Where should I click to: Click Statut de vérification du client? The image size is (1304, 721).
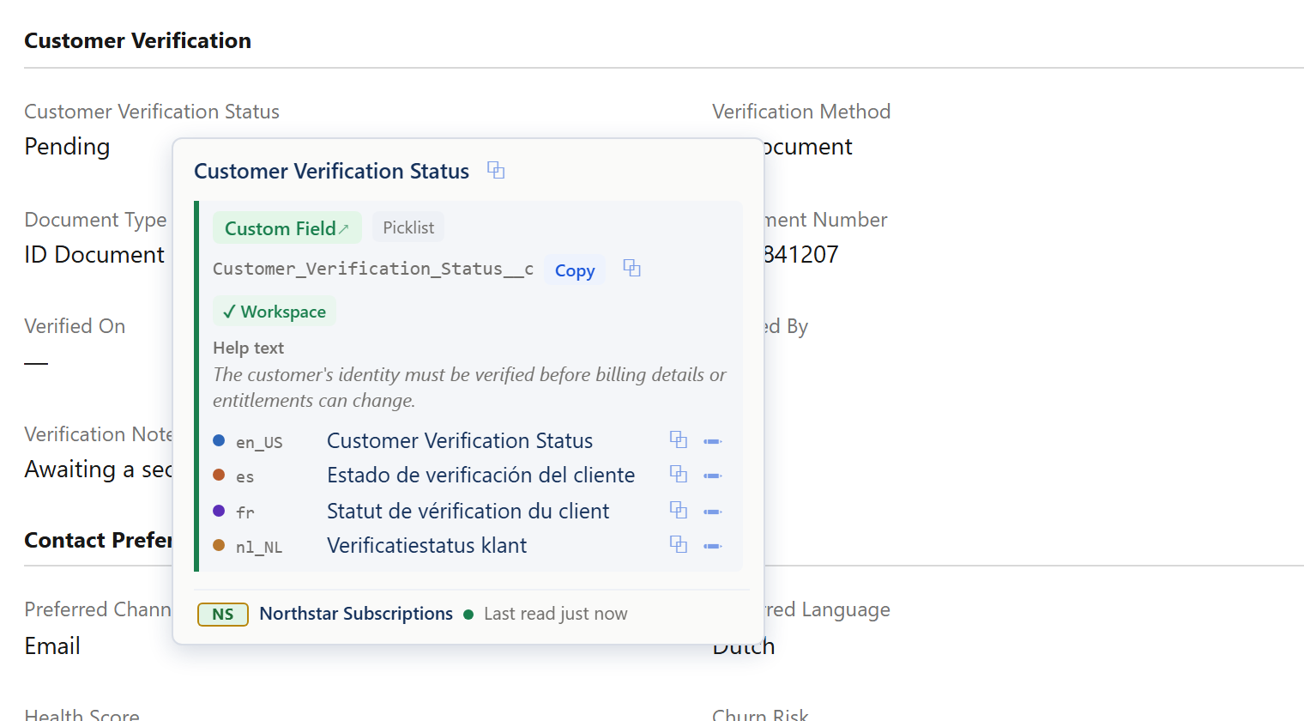(468, 511)
